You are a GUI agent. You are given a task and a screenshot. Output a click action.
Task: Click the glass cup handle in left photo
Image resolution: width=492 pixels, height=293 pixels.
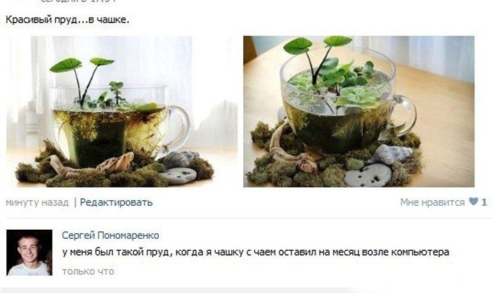pos(179,129)
